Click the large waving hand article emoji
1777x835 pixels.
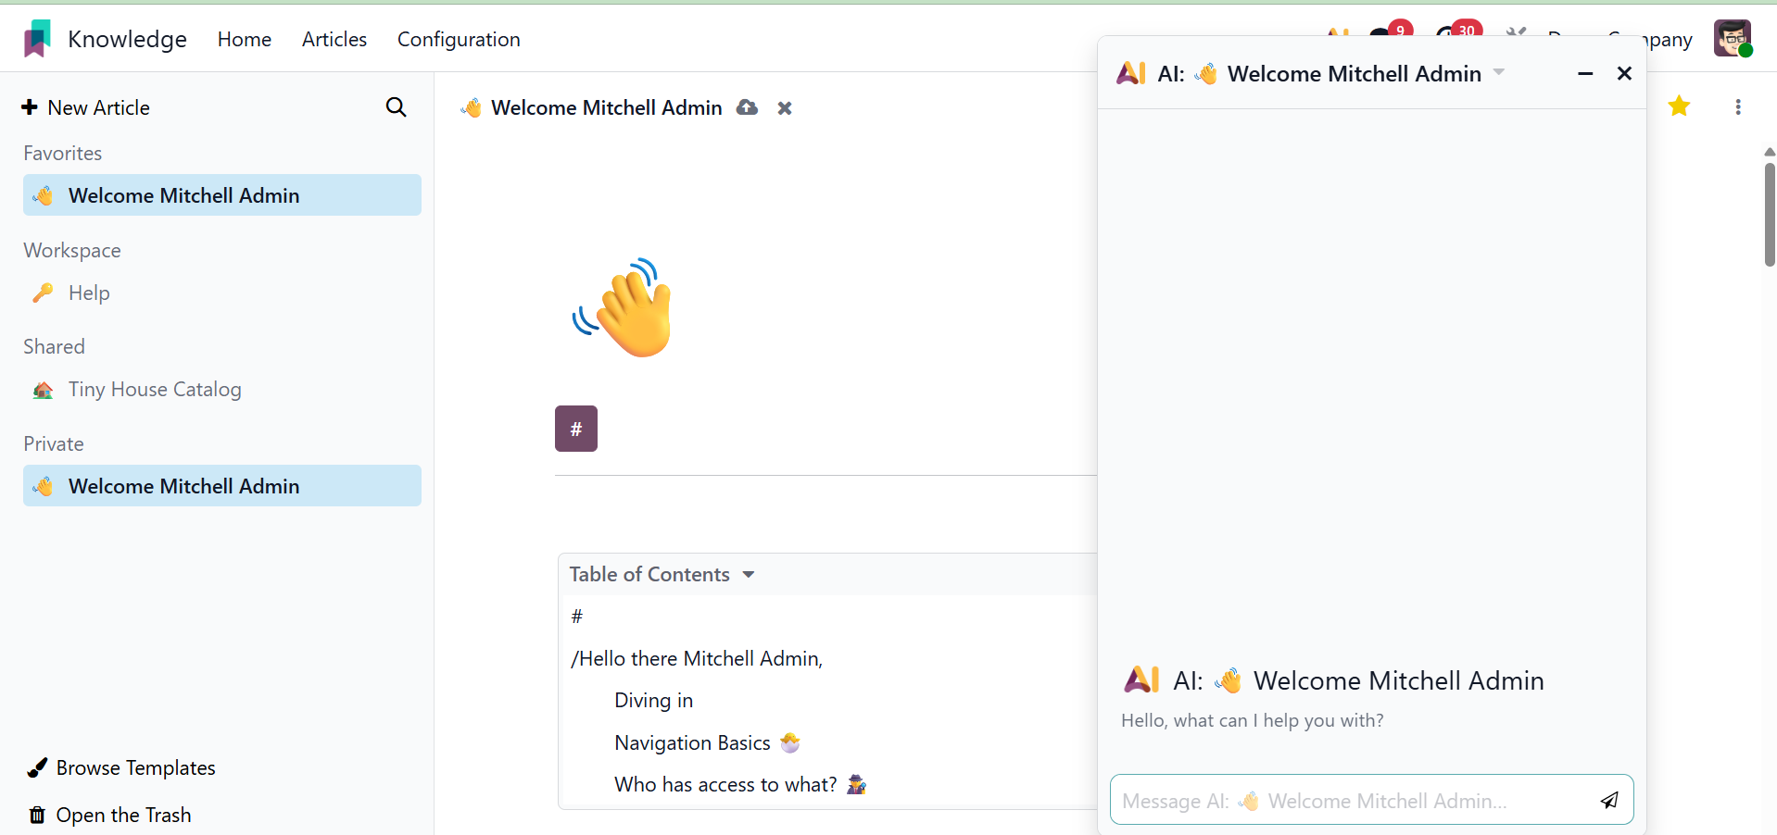click(624, 308)
